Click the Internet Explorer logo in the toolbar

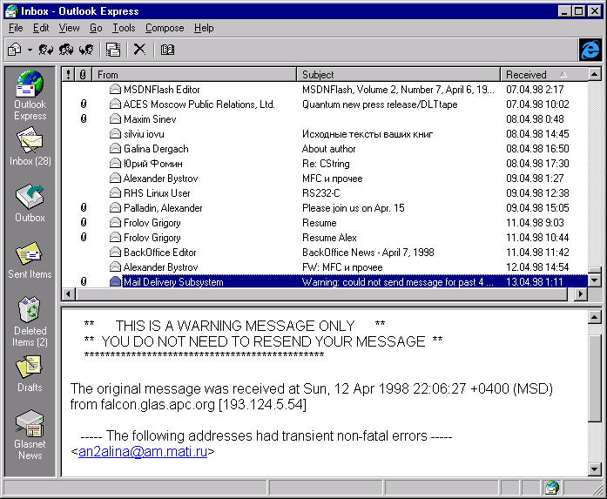590,50
